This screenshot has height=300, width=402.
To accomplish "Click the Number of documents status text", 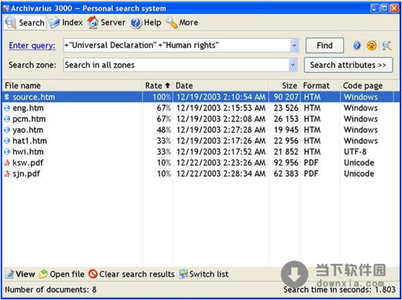I will tap(51, 290).
